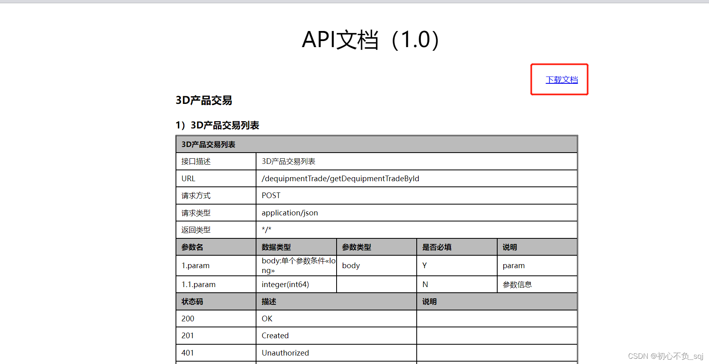Click the OK description cell
The width and height of the screenshot is (709, 364).
[x=336, y=318]
